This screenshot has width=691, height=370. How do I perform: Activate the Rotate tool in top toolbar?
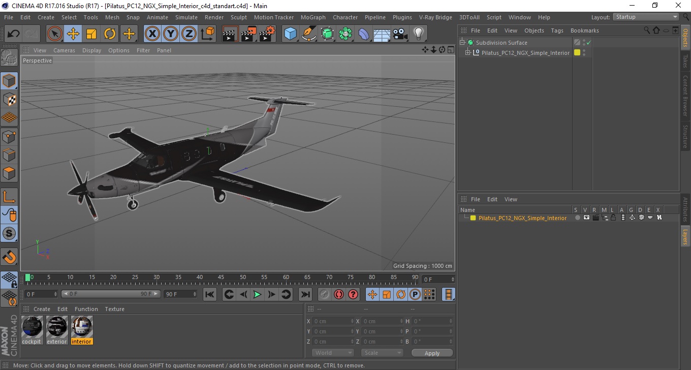pyautogui.click(x=110, y=34)
